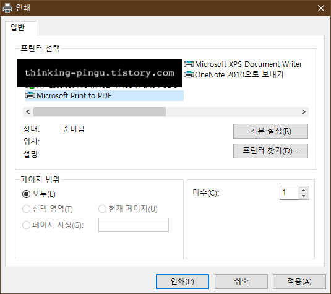Click the 인쇄(P) button
Screen dimensions: 331x294
[x=183, y=282]
